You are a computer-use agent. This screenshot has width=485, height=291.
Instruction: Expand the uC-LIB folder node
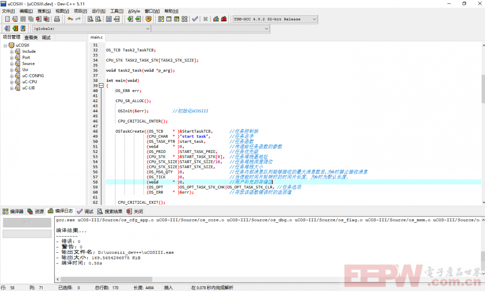click(x=12, y=88)
